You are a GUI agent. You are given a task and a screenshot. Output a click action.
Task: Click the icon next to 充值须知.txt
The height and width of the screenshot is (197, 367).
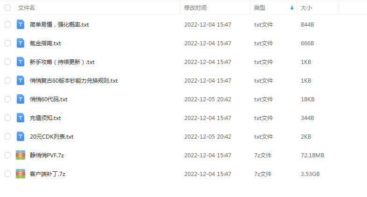21,118
